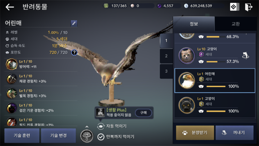The height and width of the screenshot is (146, 259).
Task: Select the 채광 경험치 skill icon
Action: click(12, 79)
